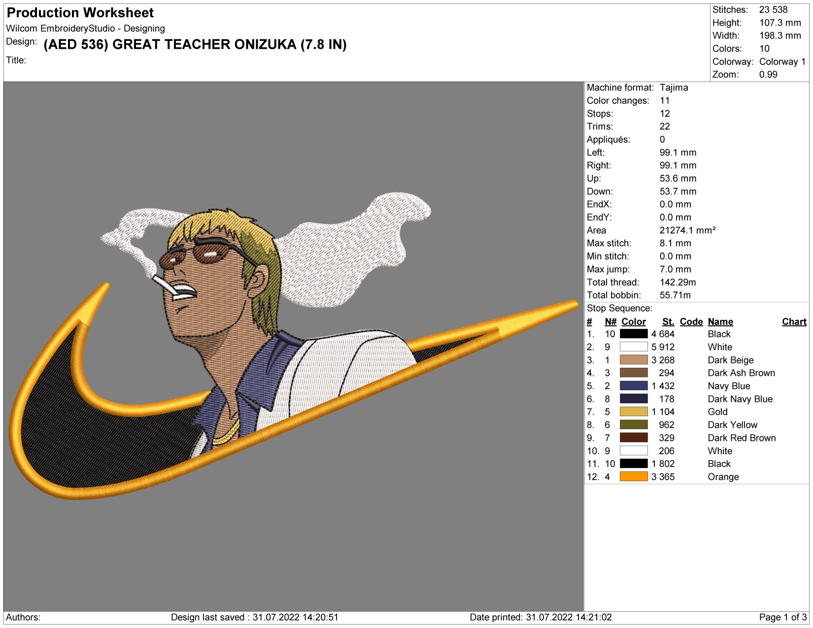Click the color name 'Orange'
The image size is (813, 628).
coord(723,477)
